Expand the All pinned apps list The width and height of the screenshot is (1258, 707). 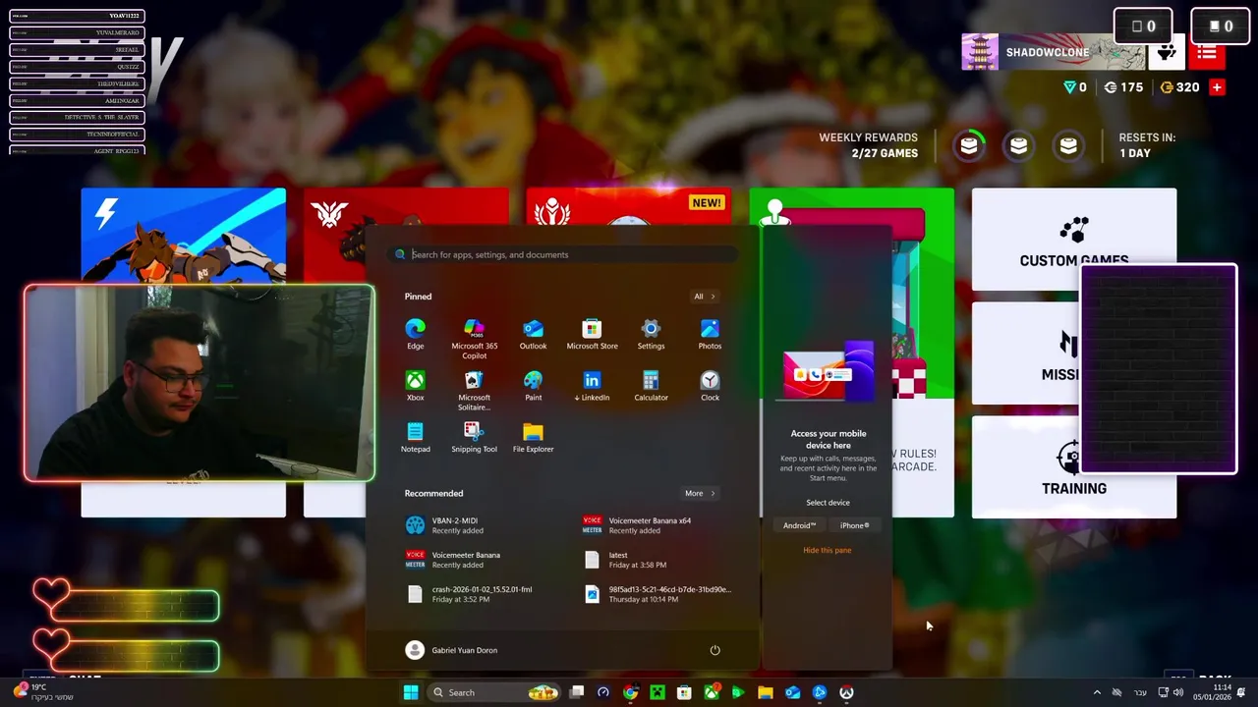coord(704,297)
